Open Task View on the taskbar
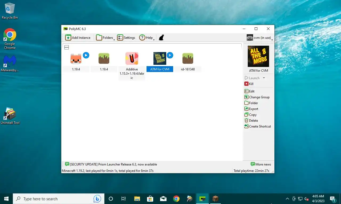 pos(124,199)
